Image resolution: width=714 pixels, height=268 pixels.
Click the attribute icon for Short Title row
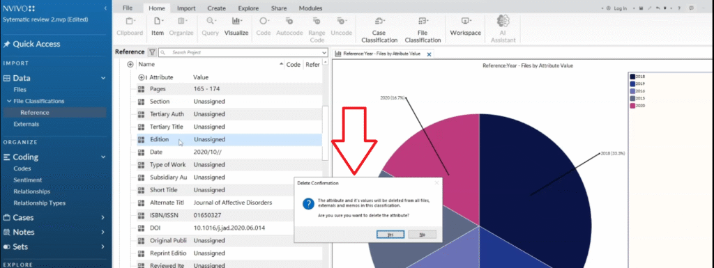141,190
